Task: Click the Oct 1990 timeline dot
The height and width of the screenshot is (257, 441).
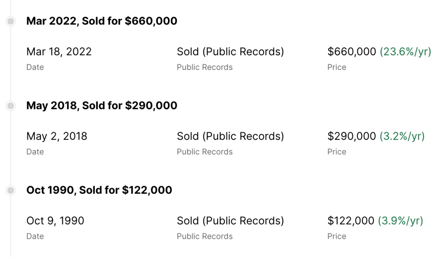Action: pos(11,190)
